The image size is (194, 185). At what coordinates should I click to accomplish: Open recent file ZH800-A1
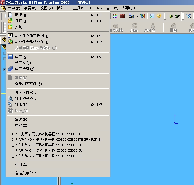click(58, 145)
